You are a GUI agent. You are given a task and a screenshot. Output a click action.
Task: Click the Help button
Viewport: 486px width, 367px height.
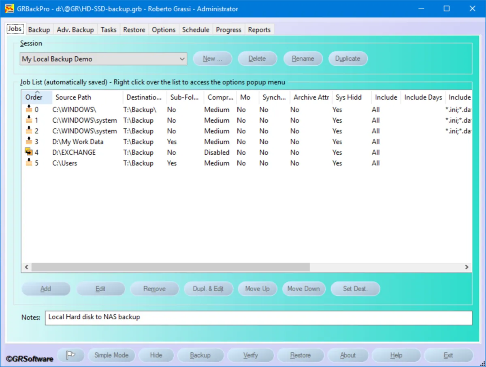point(396,355)
